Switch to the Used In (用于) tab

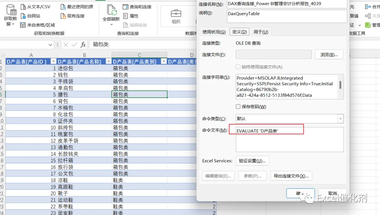pos(261,32)
